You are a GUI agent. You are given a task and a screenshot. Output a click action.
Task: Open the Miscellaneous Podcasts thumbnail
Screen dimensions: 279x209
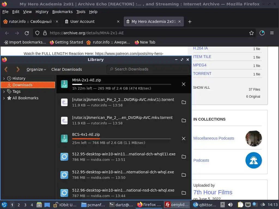[254, 139]
